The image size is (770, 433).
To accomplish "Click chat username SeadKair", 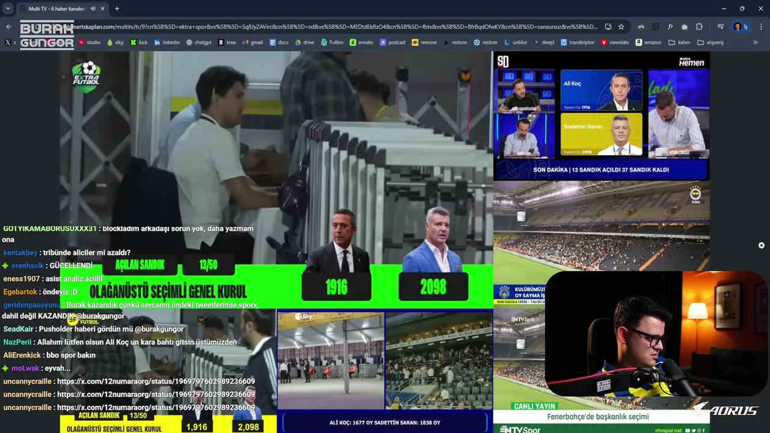I will pyautogui.click(x=19, y=329).
